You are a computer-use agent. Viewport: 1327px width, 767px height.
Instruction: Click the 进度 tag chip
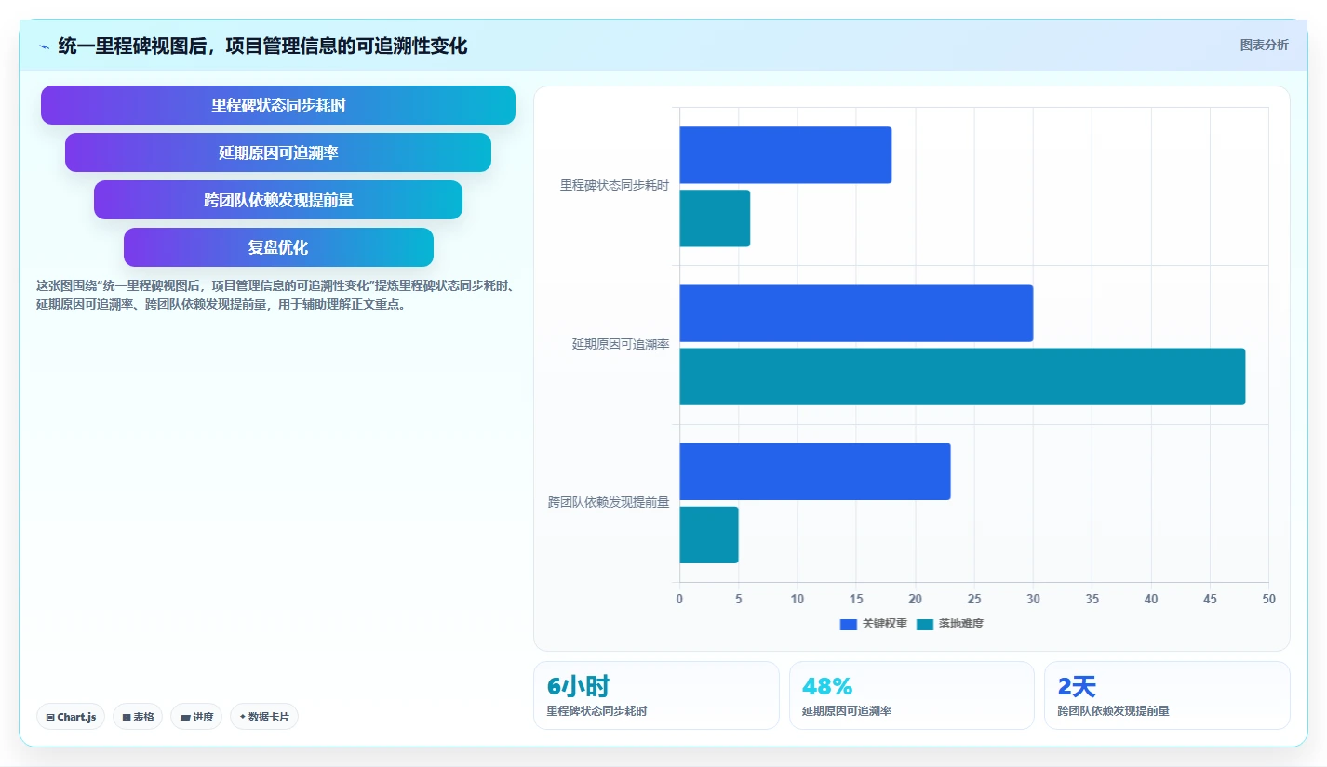[196, 717]
